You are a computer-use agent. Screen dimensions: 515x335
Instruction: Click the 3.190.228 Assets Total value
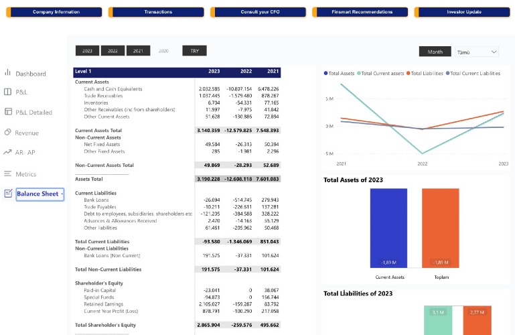click(x=208, y=179)
